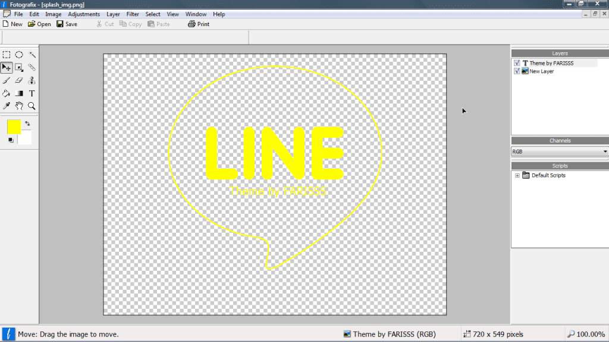Click the image dimensions icon in status bar
The image size is (609, 342).
point(467,334)
